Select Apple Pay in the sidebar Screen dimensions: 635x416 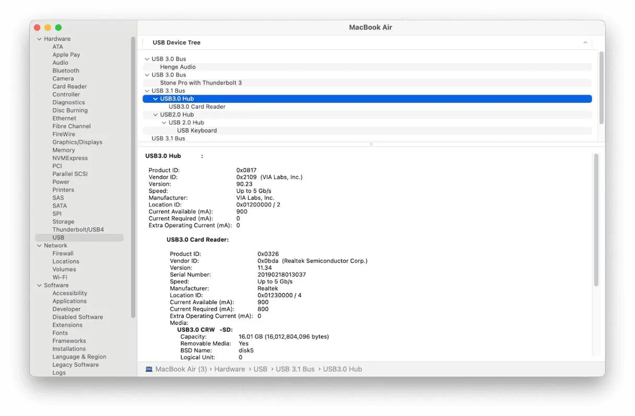click(x=66, y=55)
